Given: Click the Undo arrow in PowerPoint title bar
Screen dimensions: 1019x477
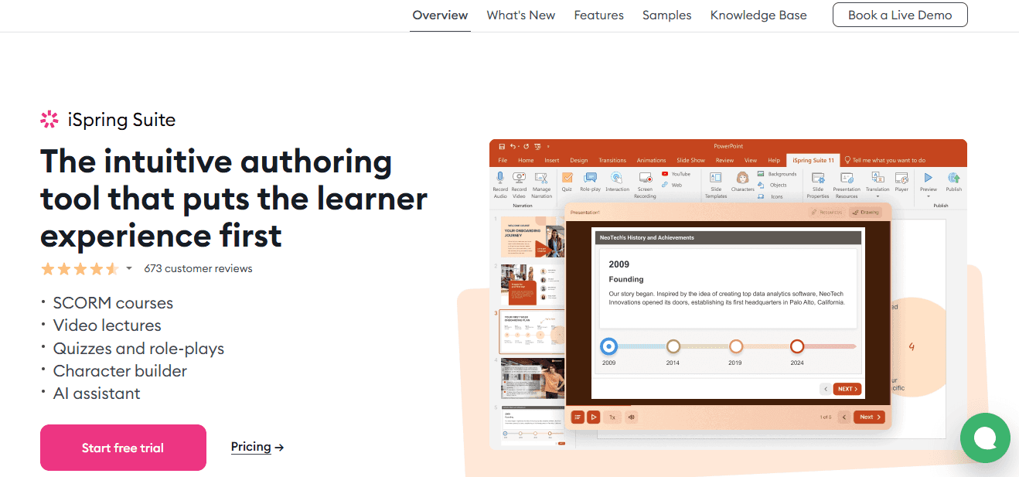Looking at the screenshot, I should (x=513, y=146).
